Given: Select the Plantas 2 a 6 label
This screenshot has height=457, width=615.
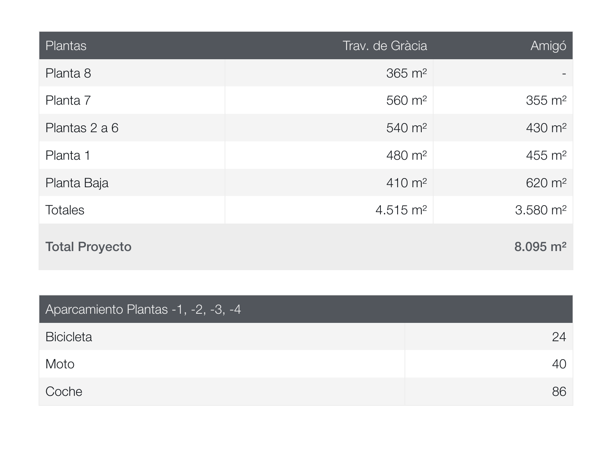Looking at the screenshot, I should [x=82, y=128].
